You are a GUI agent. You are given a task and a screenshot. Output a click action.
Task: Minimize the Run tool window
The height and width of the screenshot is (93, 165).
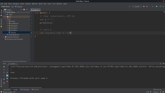point(163,64)
